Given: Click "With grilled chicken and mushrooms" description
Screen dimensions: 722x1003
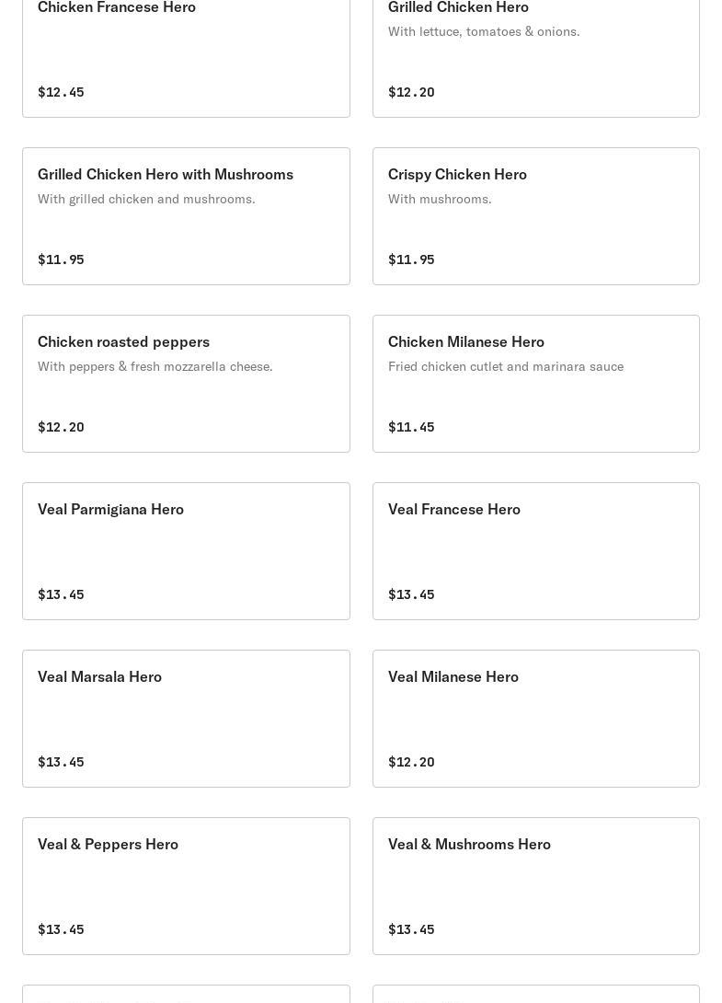Looking at the screenshot, I should [x=146, y=199].
